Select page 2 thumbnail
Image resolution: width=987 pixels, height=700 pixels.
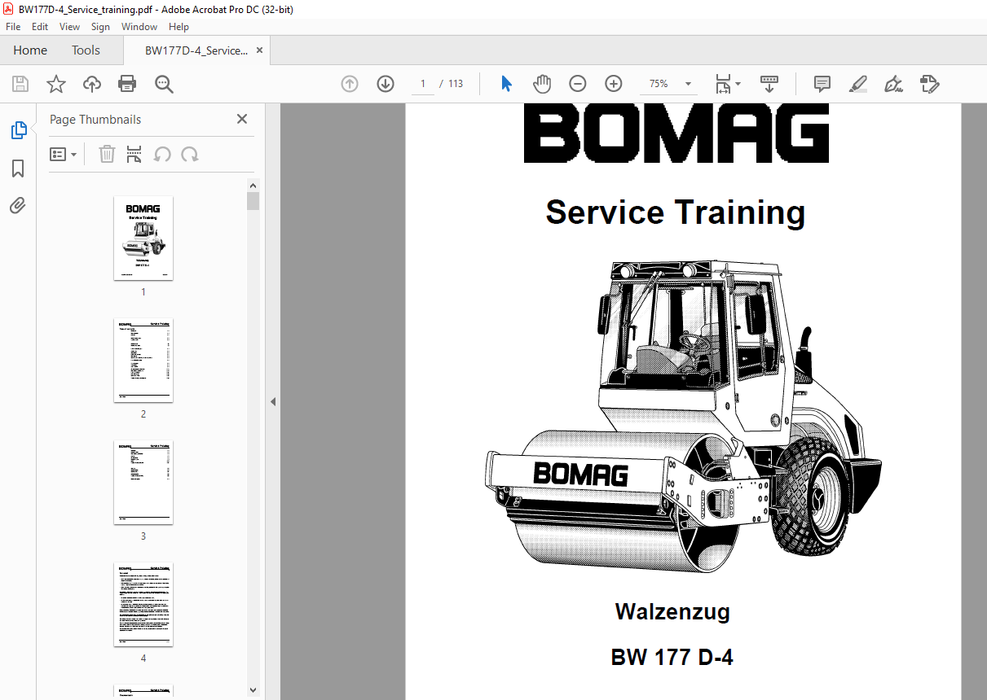(x=143, y=360)
